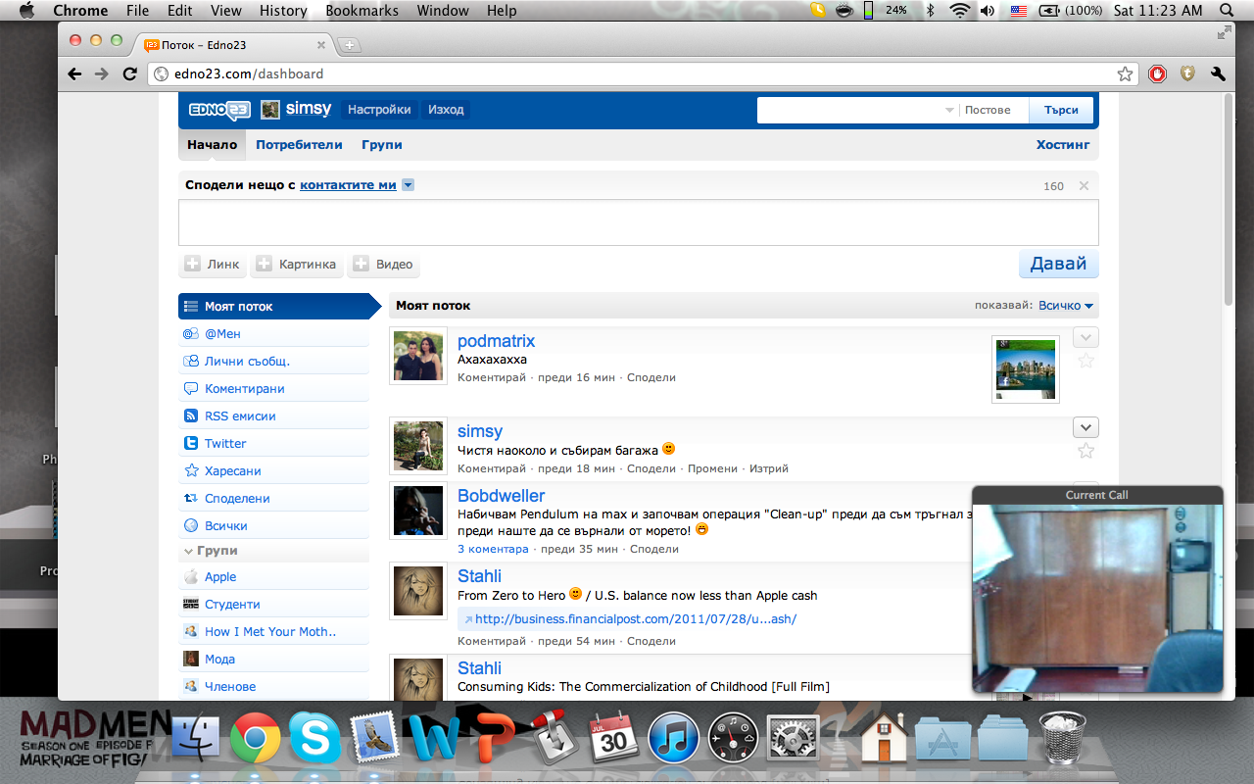The image size is (1254, 784).
Task: Open Spotlight search in menu bar
Action: click(x=1227, y=11)
